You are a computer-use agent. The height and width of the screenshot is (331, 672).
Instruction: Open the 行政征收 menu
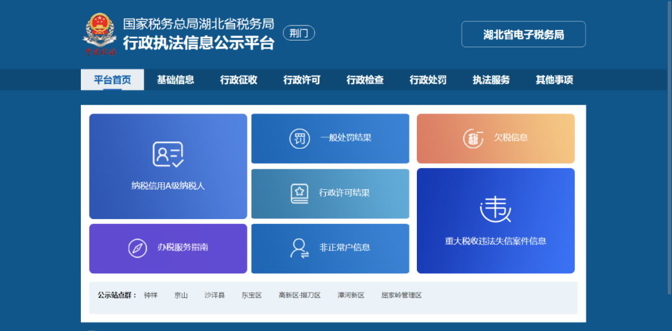click(x=239, y=80)
